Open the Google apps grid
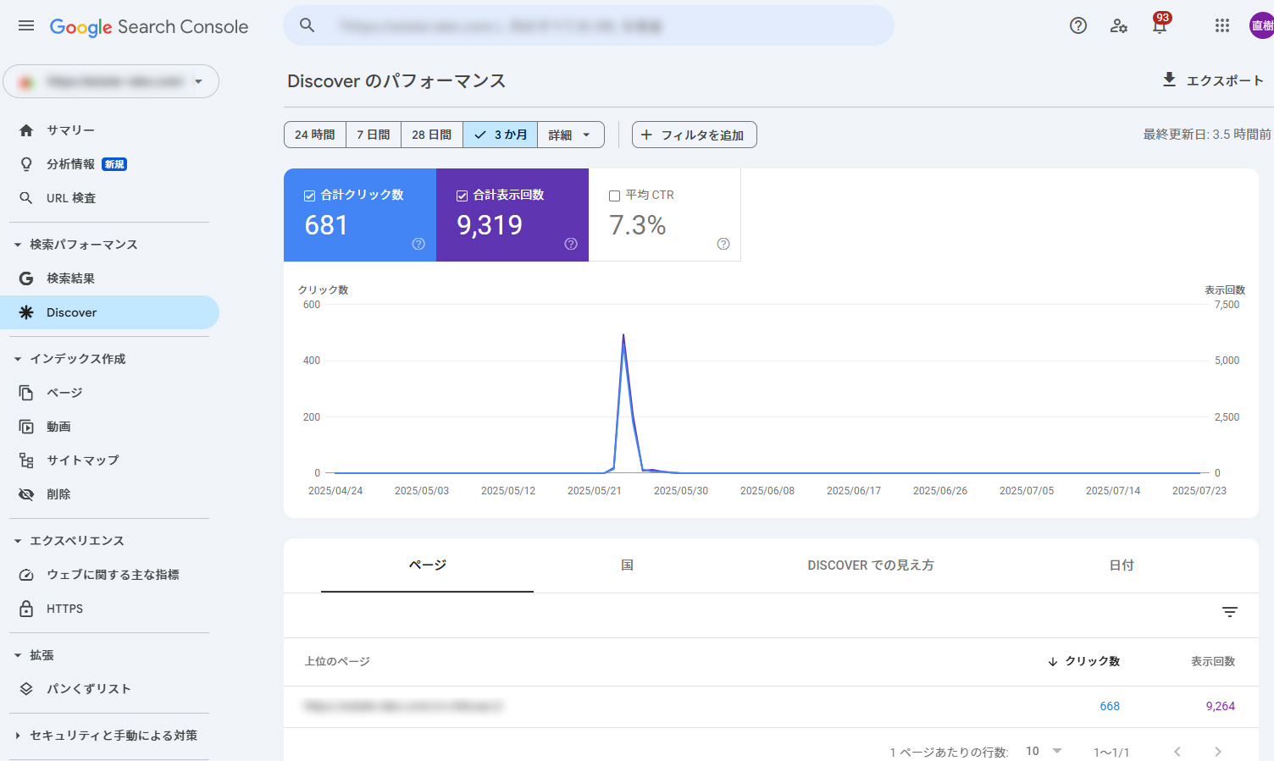Screen dimensions: 1274x761 coord(1221,25)
